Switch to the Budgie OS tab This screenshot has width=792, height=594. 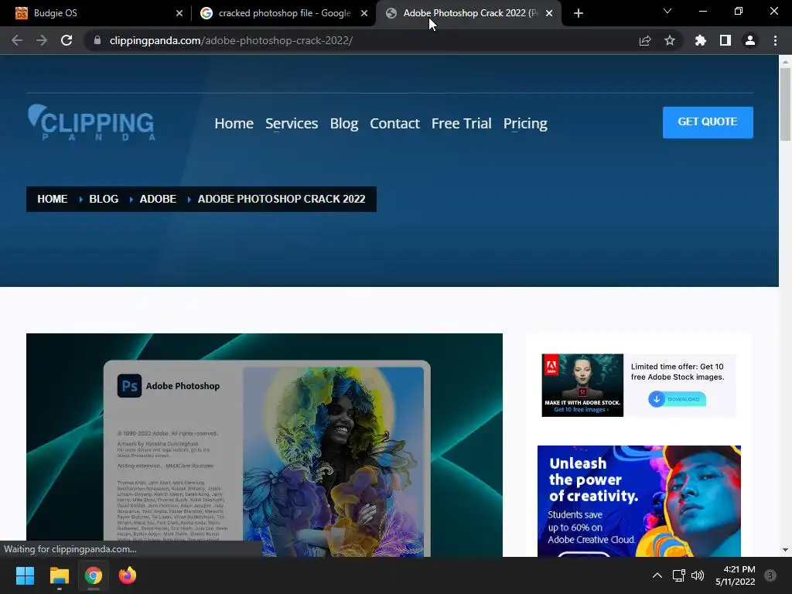pos(96,13)
